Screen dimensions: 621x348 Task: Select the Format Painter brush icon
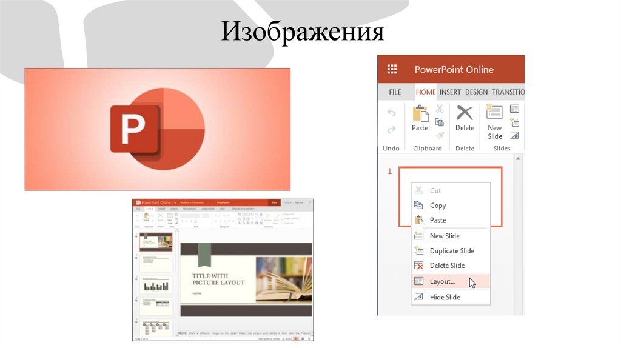(x=440, y=135)
